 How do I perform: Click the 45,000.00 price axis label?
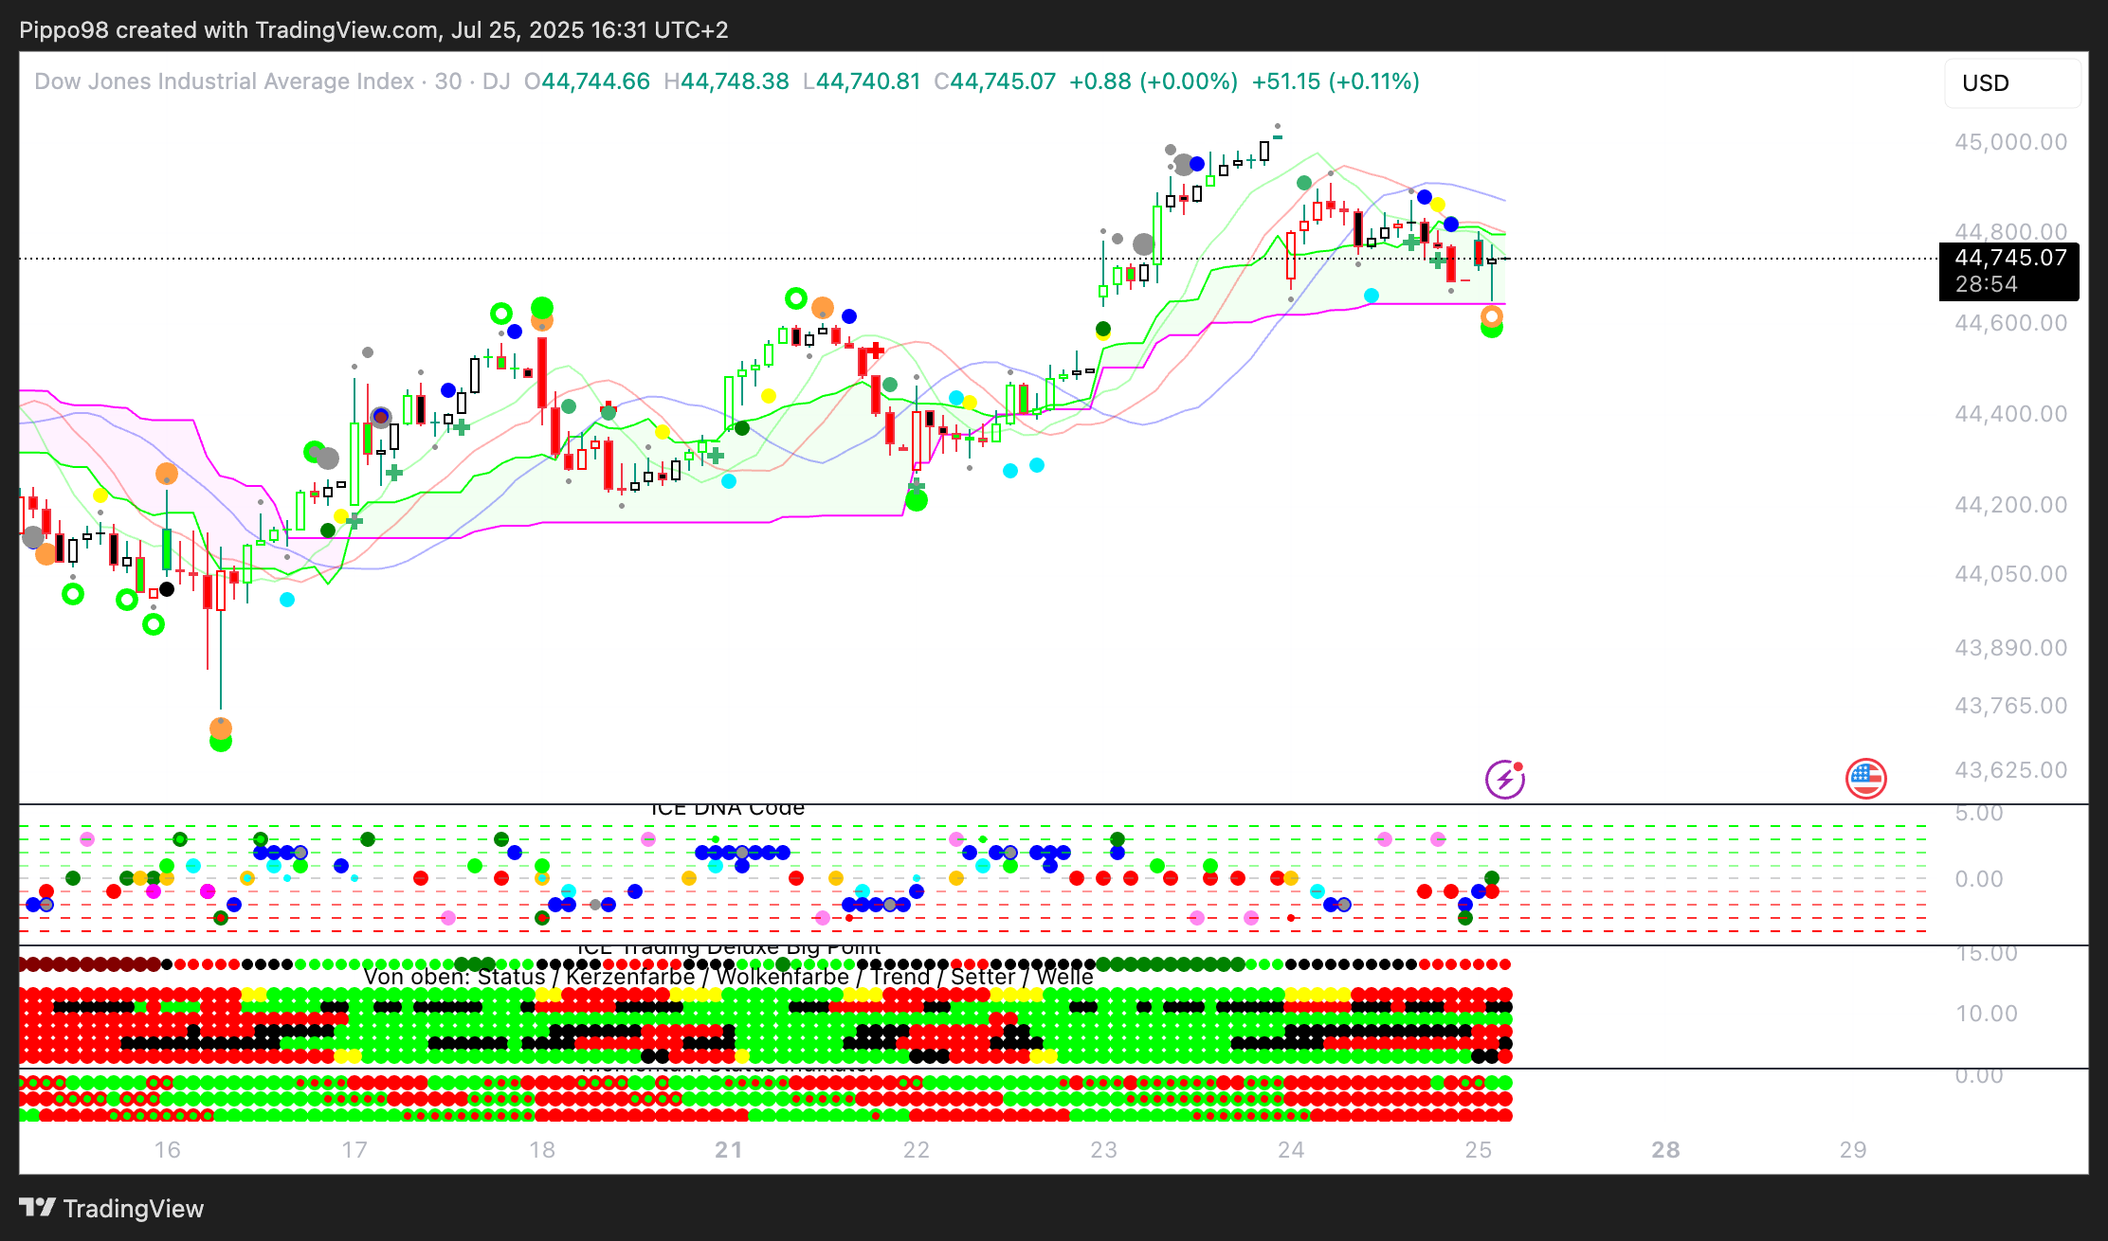coord(2009,142)
